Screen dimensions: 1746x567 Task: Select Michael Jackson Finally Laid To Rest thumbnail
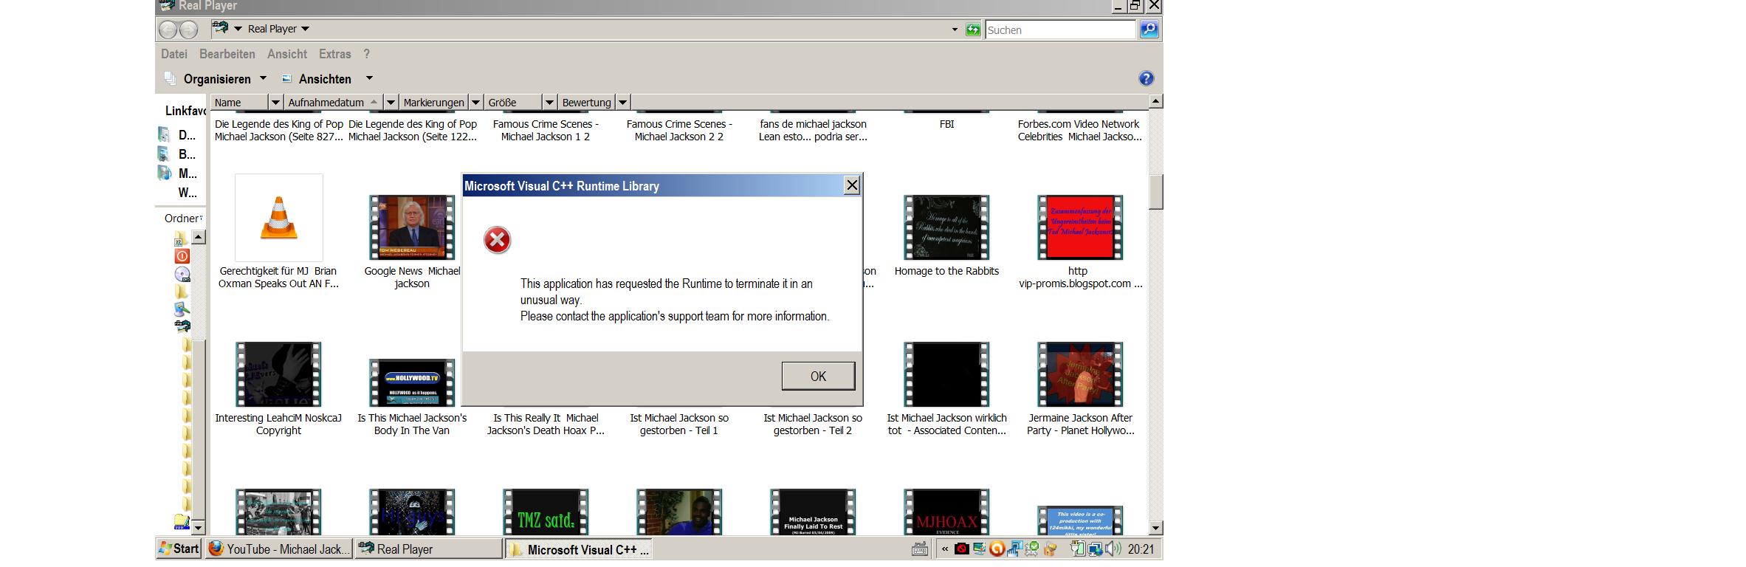[813, 512]
